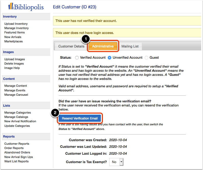Open the Image Help link
Image resolution: width=203 pixels, height=170 pixels.
tap(12, 68)
